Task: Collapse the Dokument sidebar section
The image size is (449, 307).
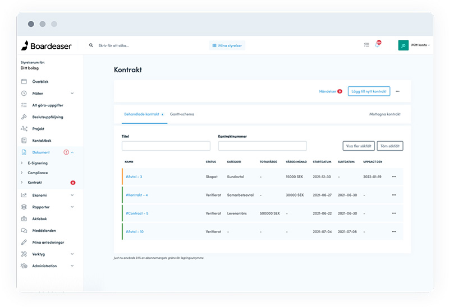Action: tap(72, 152)
